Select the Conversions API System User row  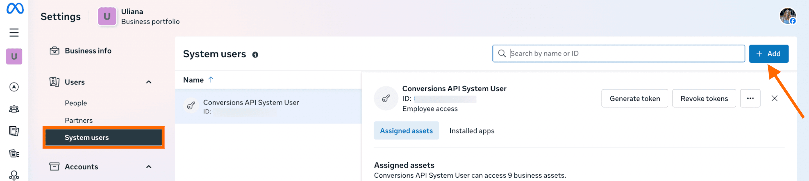[x=268, y=106]
